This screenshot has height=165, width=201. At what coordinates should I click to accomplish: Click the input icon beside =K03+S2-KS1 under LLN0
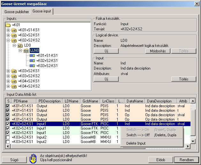tap(32, 66)
